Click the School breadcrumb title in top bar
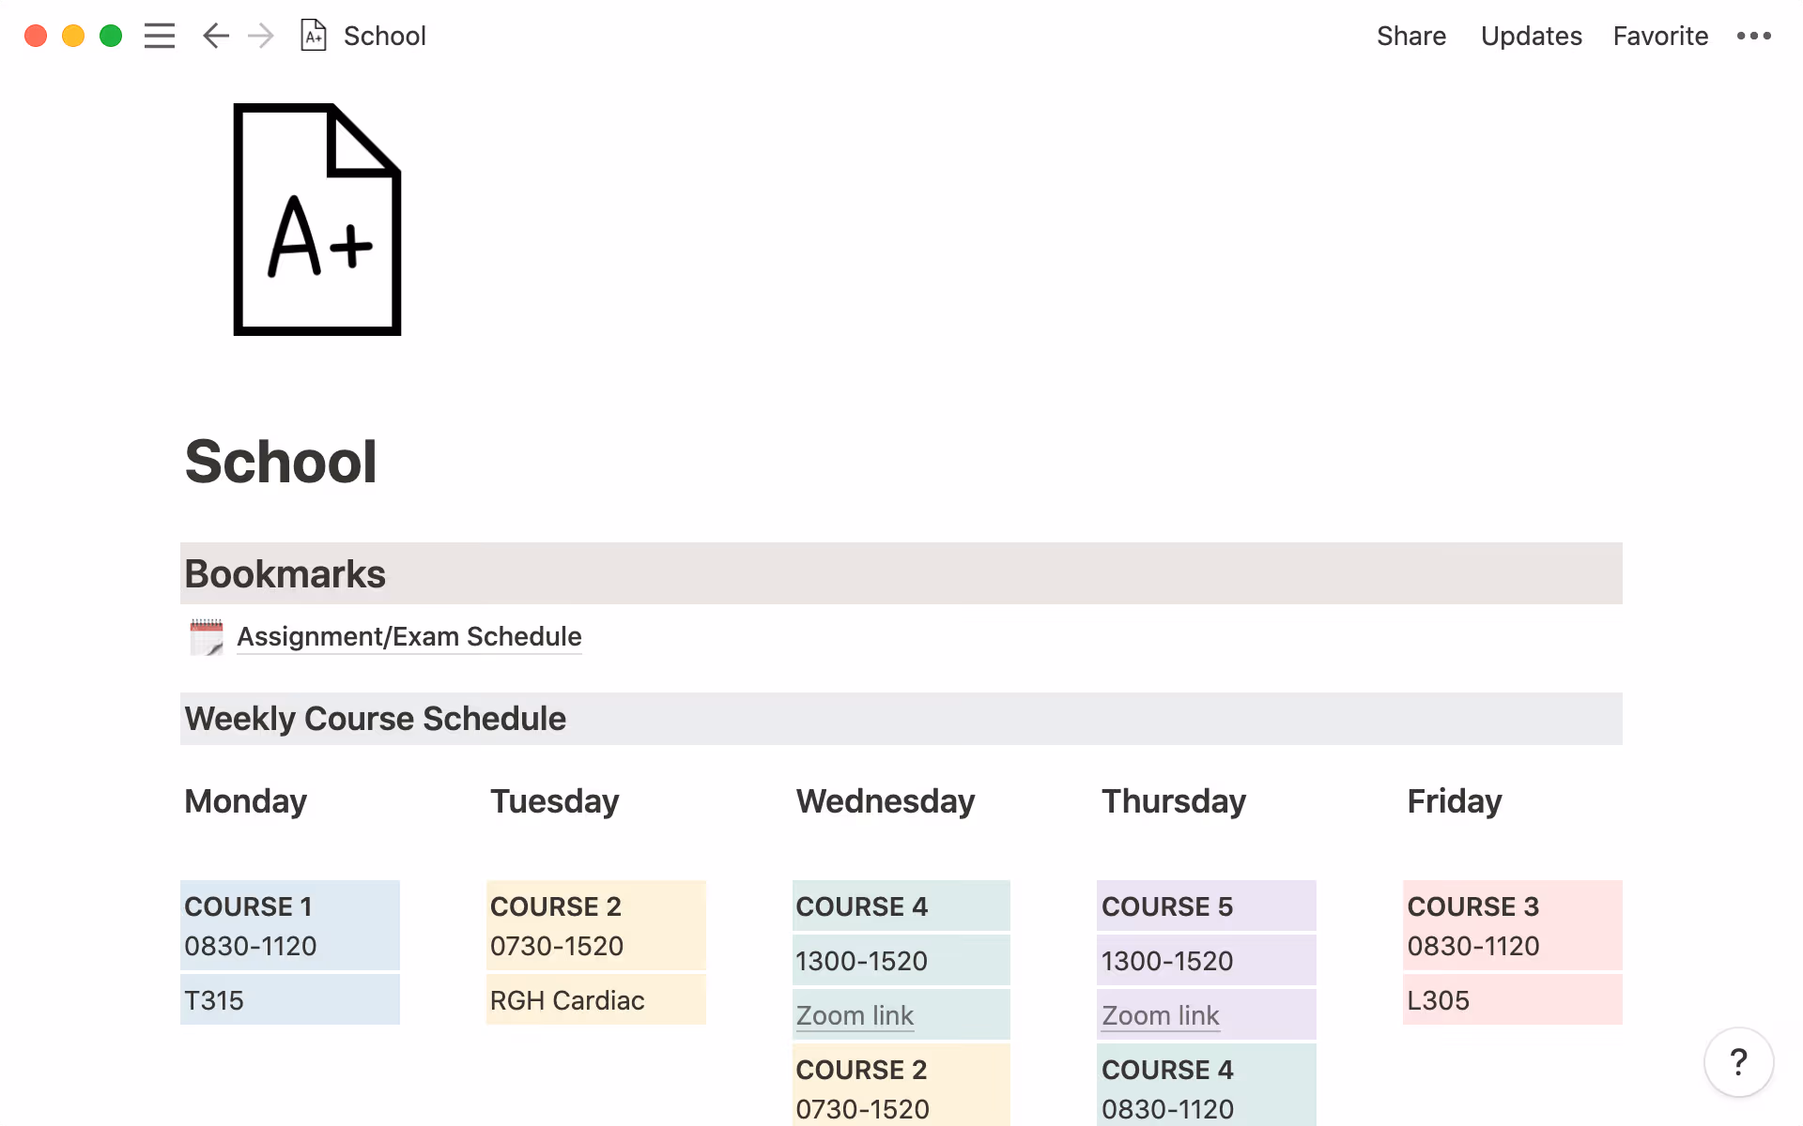 point(385,36)
